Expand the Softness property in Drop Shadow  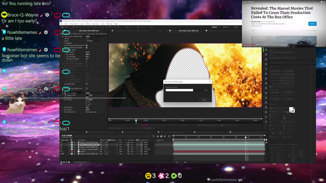click(x=63, y=110)
